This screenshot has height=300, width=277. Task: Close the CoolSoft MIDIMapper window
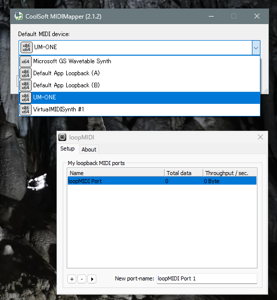click(x=257, y=16)
